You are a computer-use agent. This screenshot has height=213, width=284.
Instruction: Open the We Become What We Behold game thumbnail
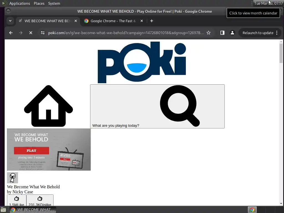[x=49, y=149]
